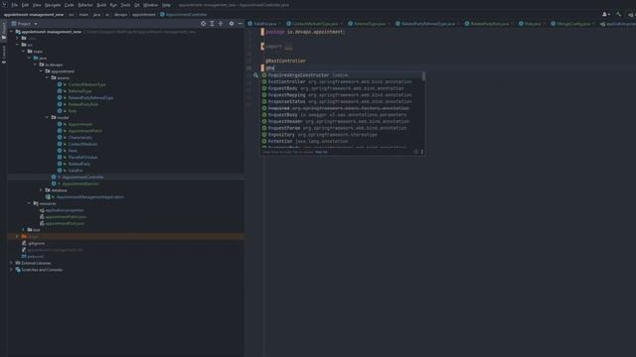
Task: Click appointment-management_new breadcrumb in navigation bar
Action: click(x=34, y=14)
